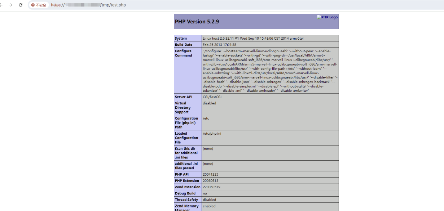Viewport: 444px width, 211px height.
Task: Click the Virtual Directory Support disabled value
Action: point(210,103)
